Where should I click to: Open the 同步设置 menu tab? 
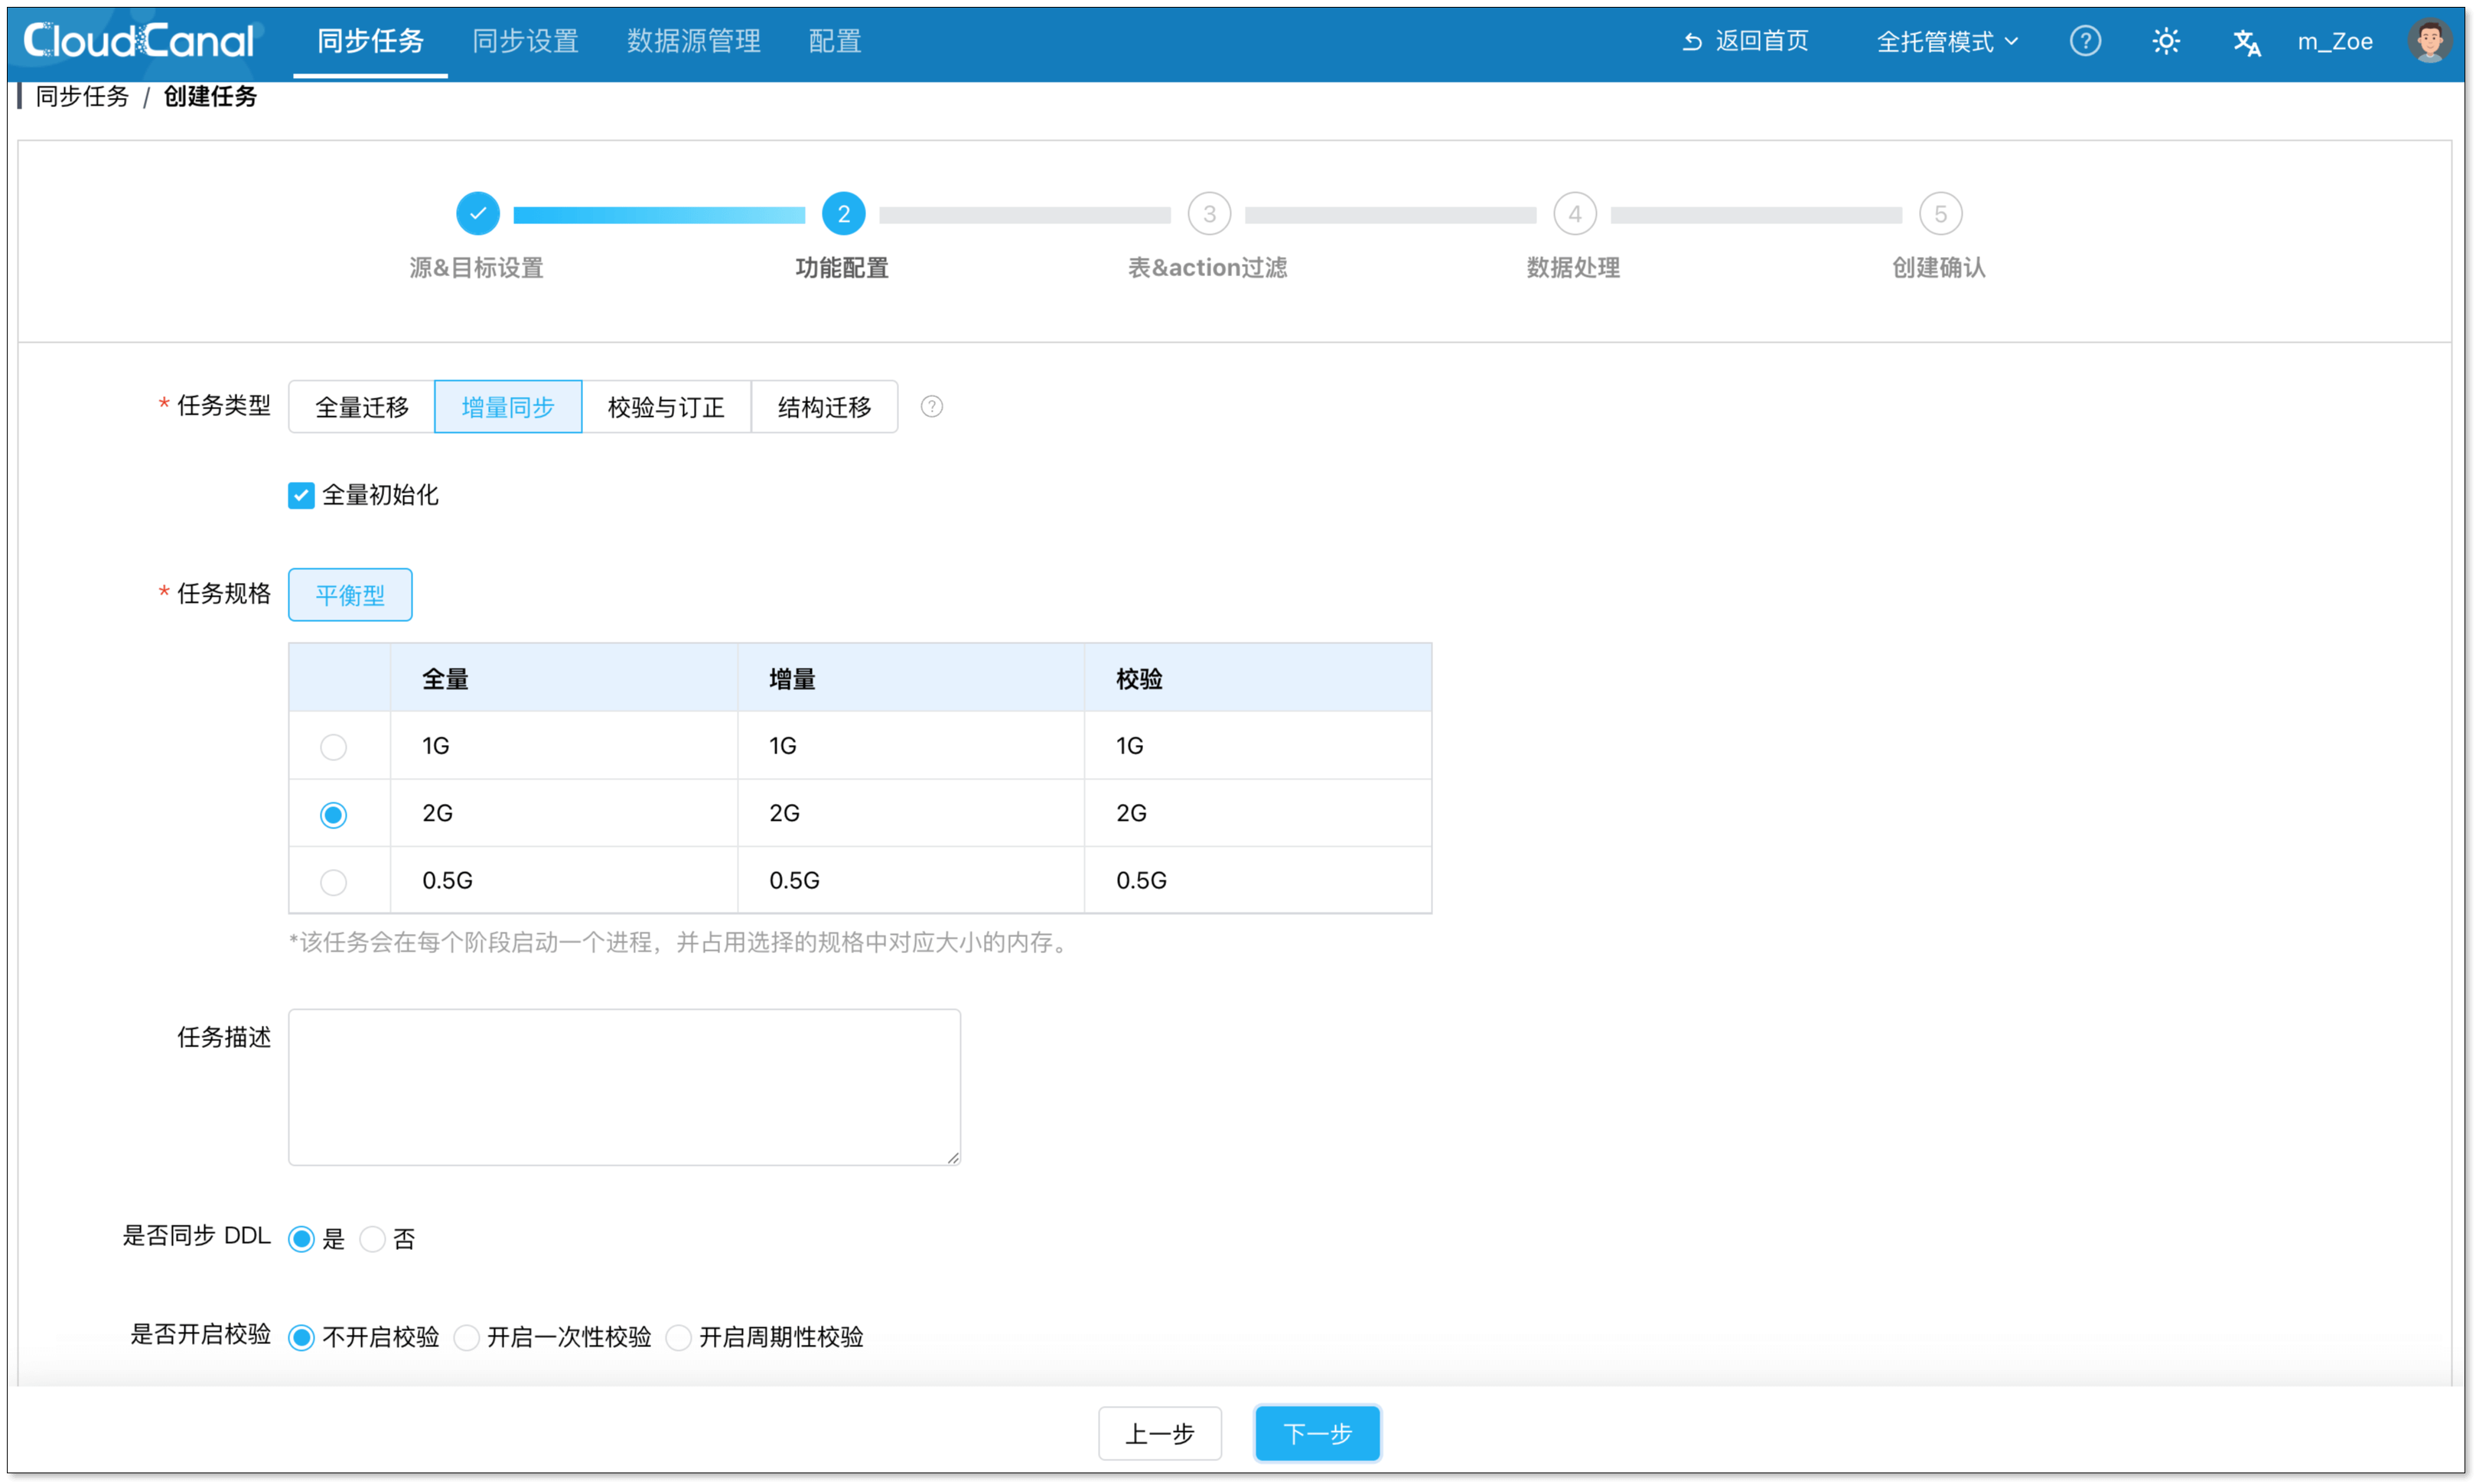525,41
